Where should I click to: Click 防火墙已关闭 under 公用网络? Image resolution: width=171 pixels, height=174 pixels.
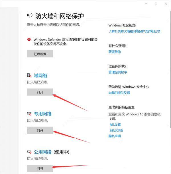point(37,159)
